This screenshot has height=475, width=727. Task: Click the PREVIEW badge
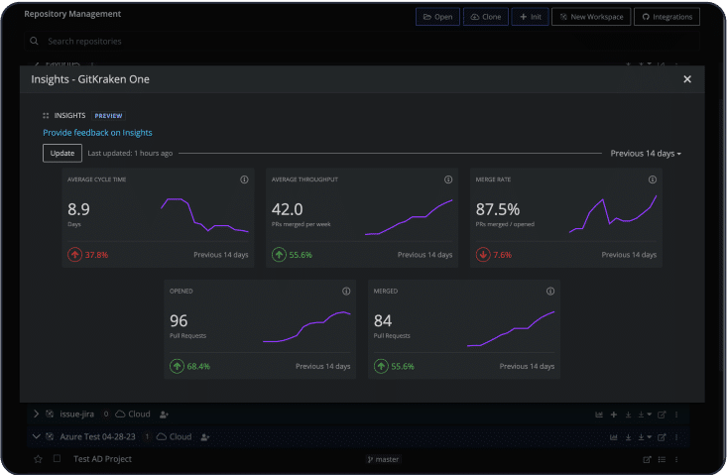pyautogui.click(x=108, y=116)
